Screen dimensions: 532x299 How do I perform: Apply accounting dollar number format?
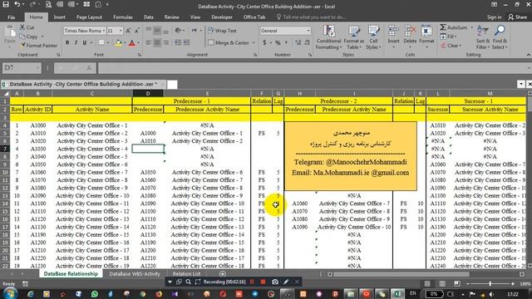tap(264, 42)
